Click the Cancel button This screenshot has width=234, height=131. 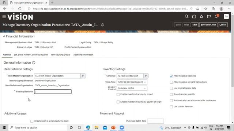coord(223,25)
